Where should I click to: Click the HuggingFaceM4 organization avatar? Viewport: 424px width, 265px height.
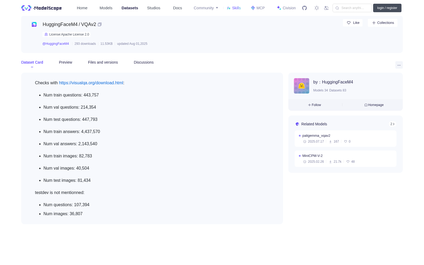tap(302, 86)
